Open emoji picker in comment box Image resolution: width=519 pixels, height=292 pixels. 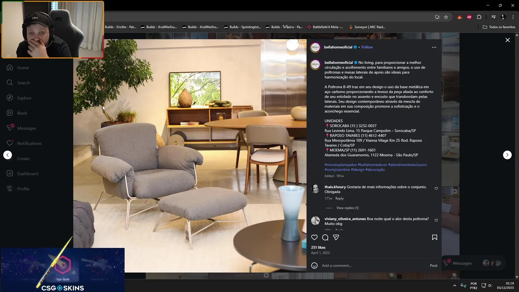tap(314, 266)
